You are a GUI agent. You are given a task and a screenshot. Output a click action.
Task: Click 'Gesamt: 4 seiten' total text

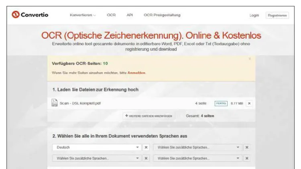point(200,116)
